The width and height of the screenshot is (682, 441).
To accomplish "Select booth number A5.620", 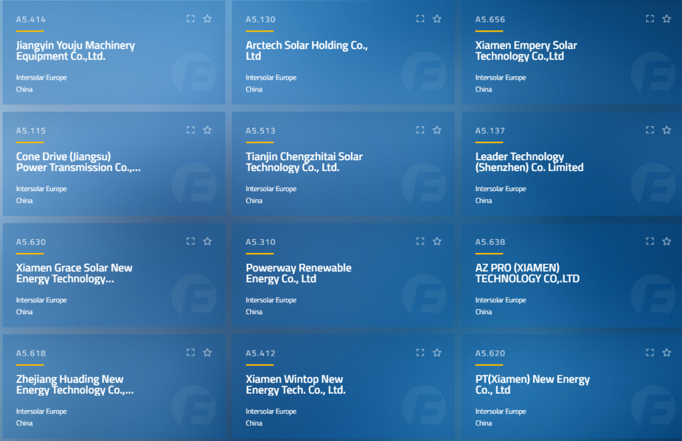I will click(x=490, y=353).
